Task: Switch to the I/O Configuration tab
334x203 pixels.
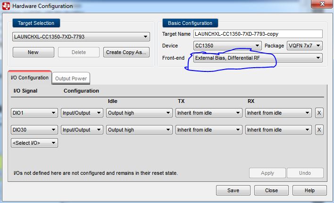Action: pos(30,78)
